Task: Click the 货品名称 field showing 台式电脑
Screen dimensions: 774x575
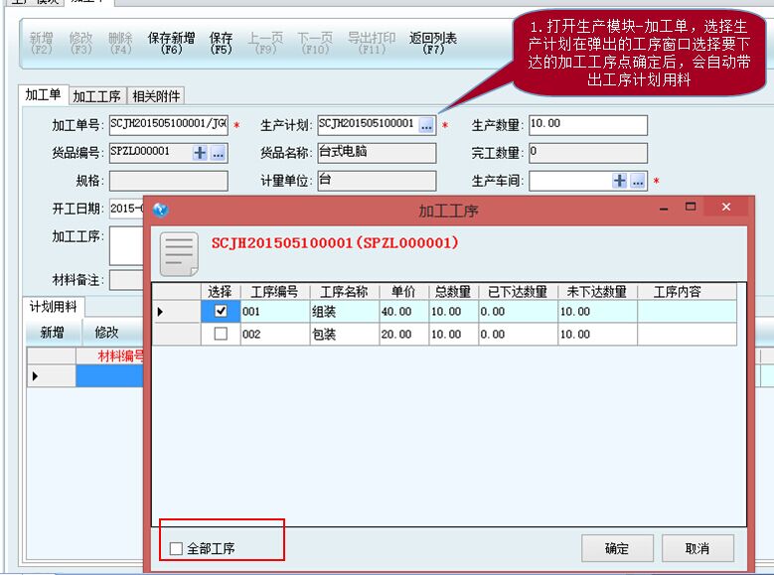Action: click(x=377, y=153)
